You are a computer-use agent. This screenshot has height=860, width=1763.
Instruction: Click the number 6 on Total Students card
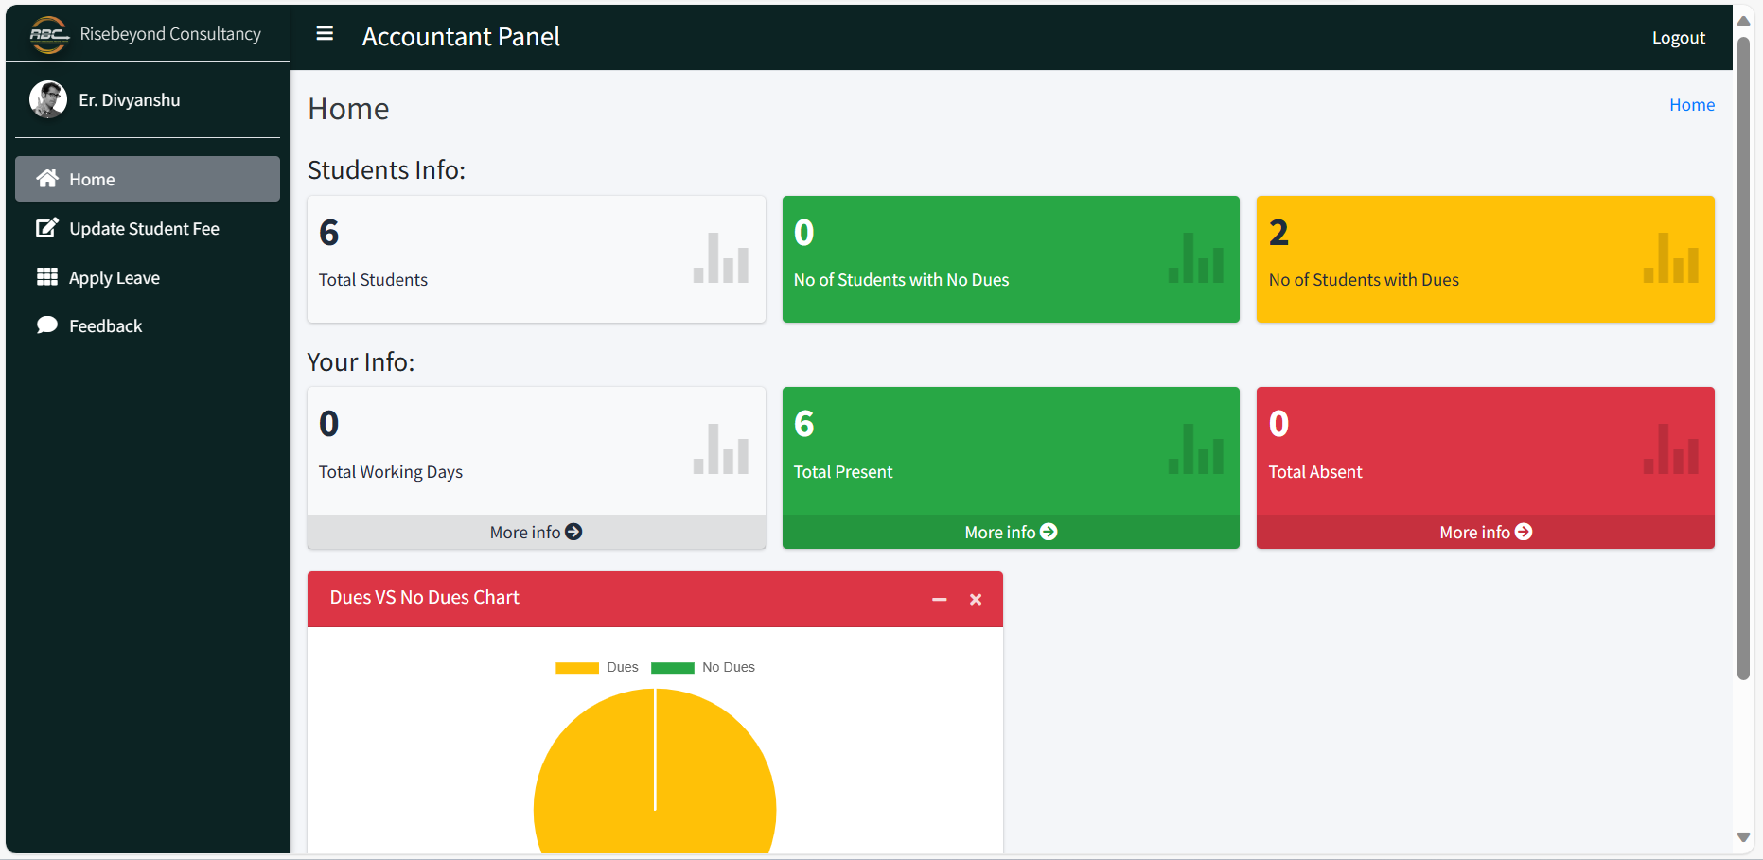click(x=329, y=233)
